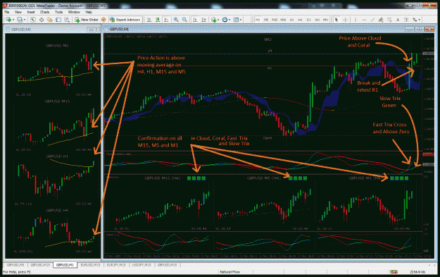
Task: Switch to bar chart display
Action: 149,20
